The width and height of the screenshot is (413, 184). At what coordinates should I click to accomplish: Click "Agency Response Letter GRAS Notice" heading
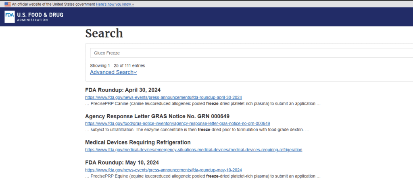[x=157, y=116]
